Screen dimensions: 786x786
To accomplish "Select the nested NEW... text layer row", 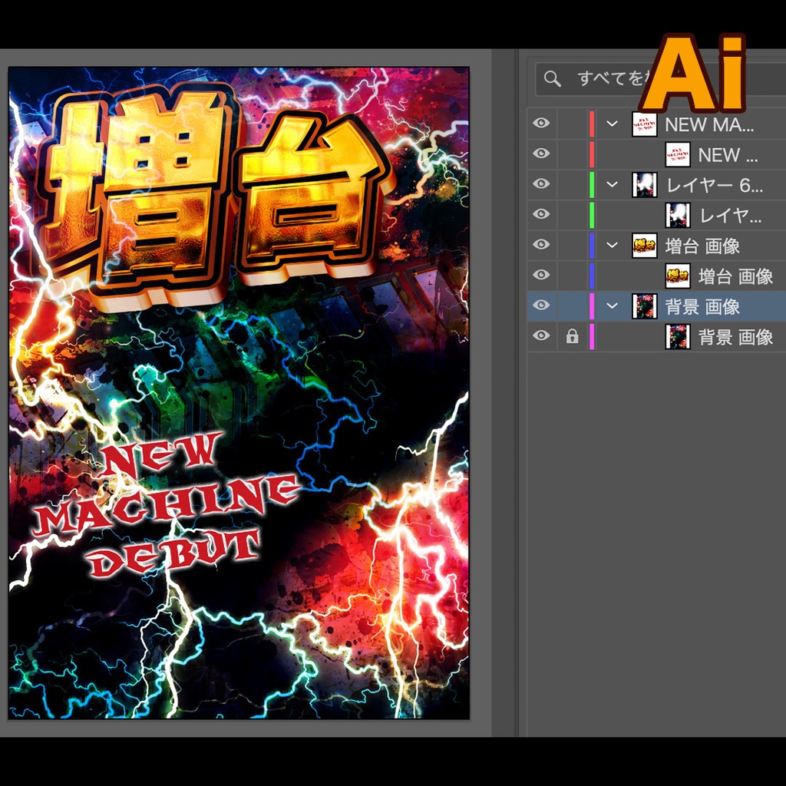I will 729,154.
